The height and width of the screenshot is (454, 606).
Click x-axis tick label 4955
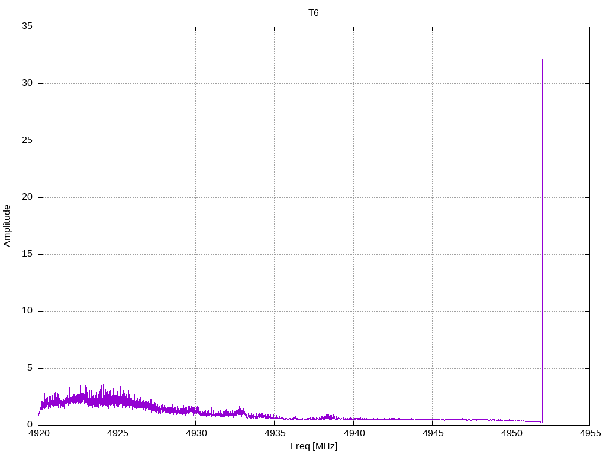(590, 433)
